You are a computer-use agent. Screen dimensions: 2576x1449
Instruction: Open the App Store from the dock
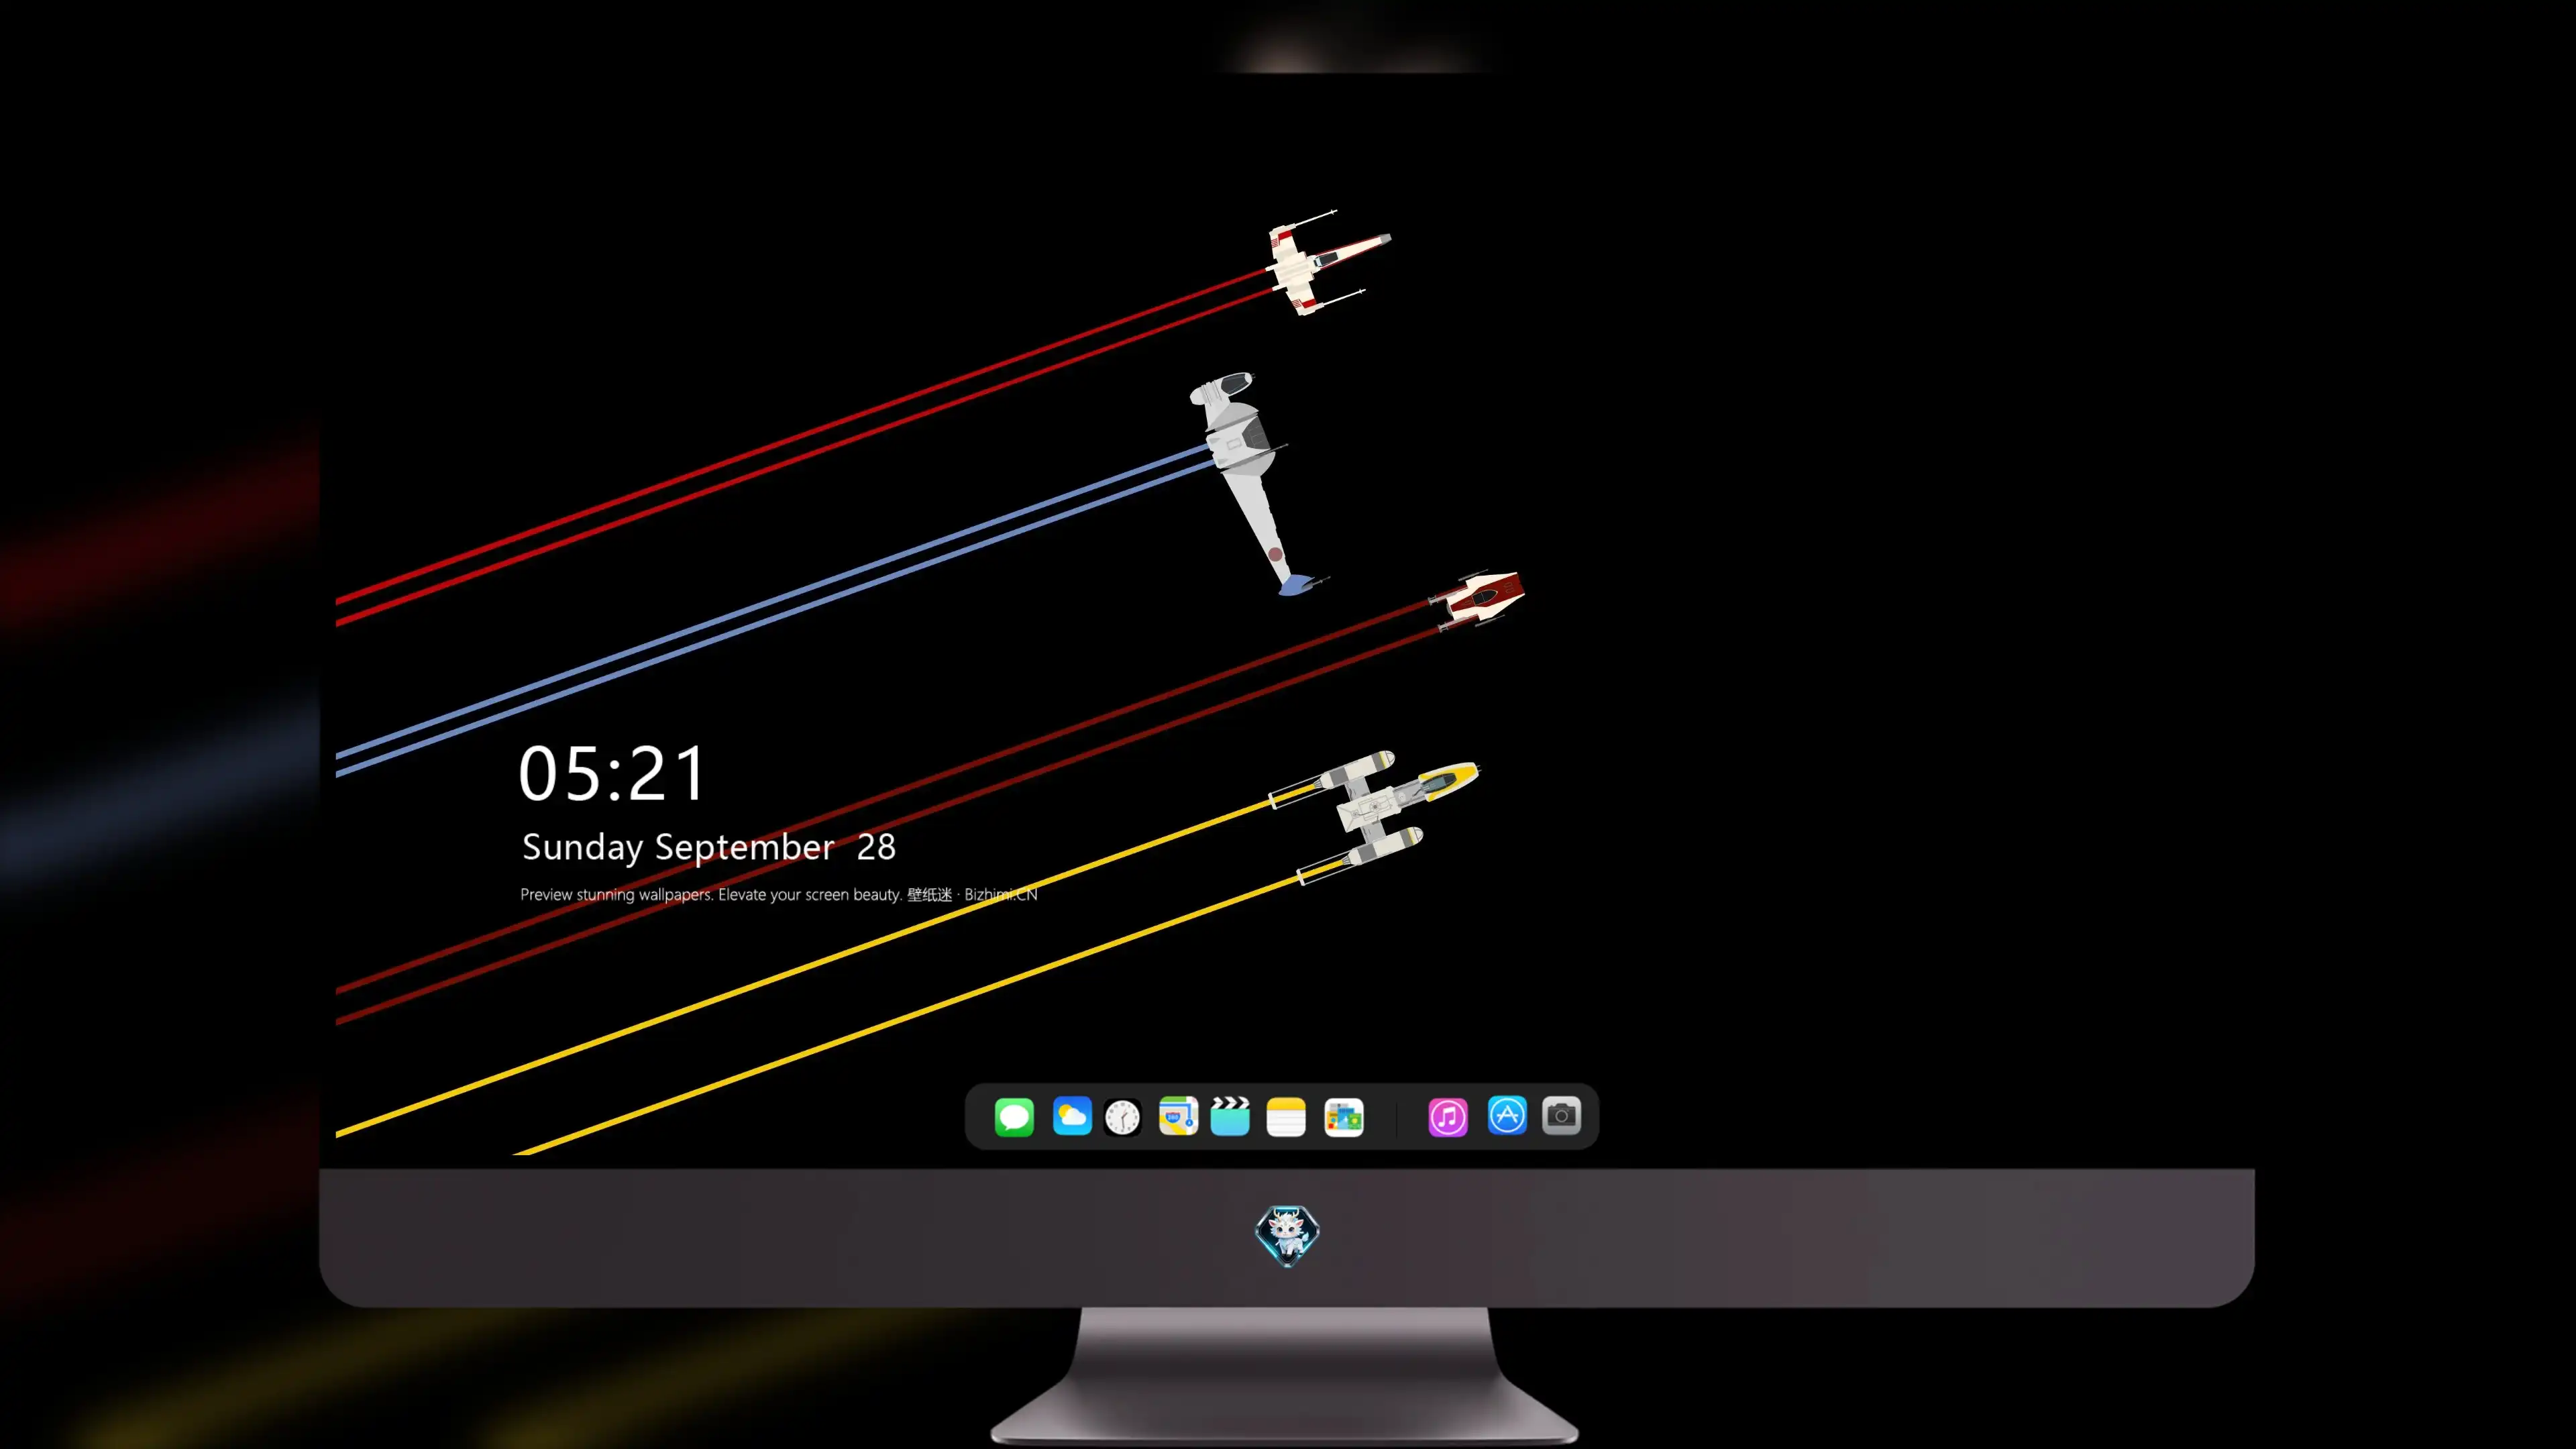click(x=1507, y=1116)
